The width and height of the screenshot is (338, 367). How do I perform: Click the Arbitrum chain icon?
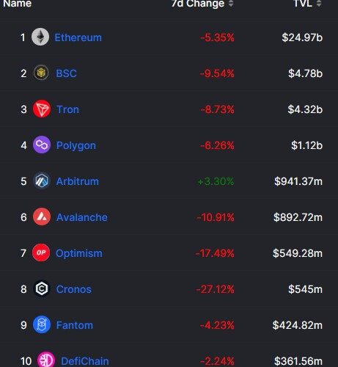point(42,181)
